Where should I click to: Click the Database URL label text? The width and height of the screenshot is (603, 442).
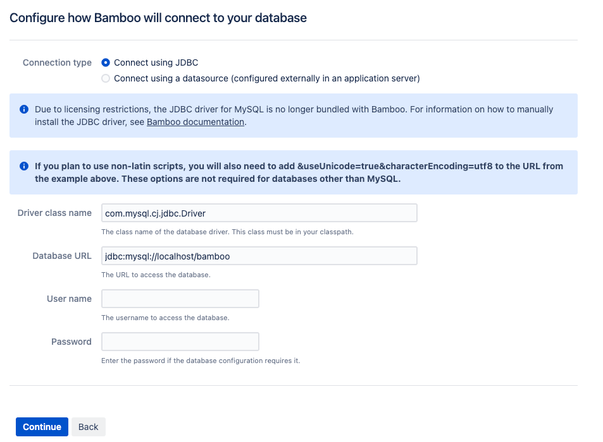click(62, 256)
